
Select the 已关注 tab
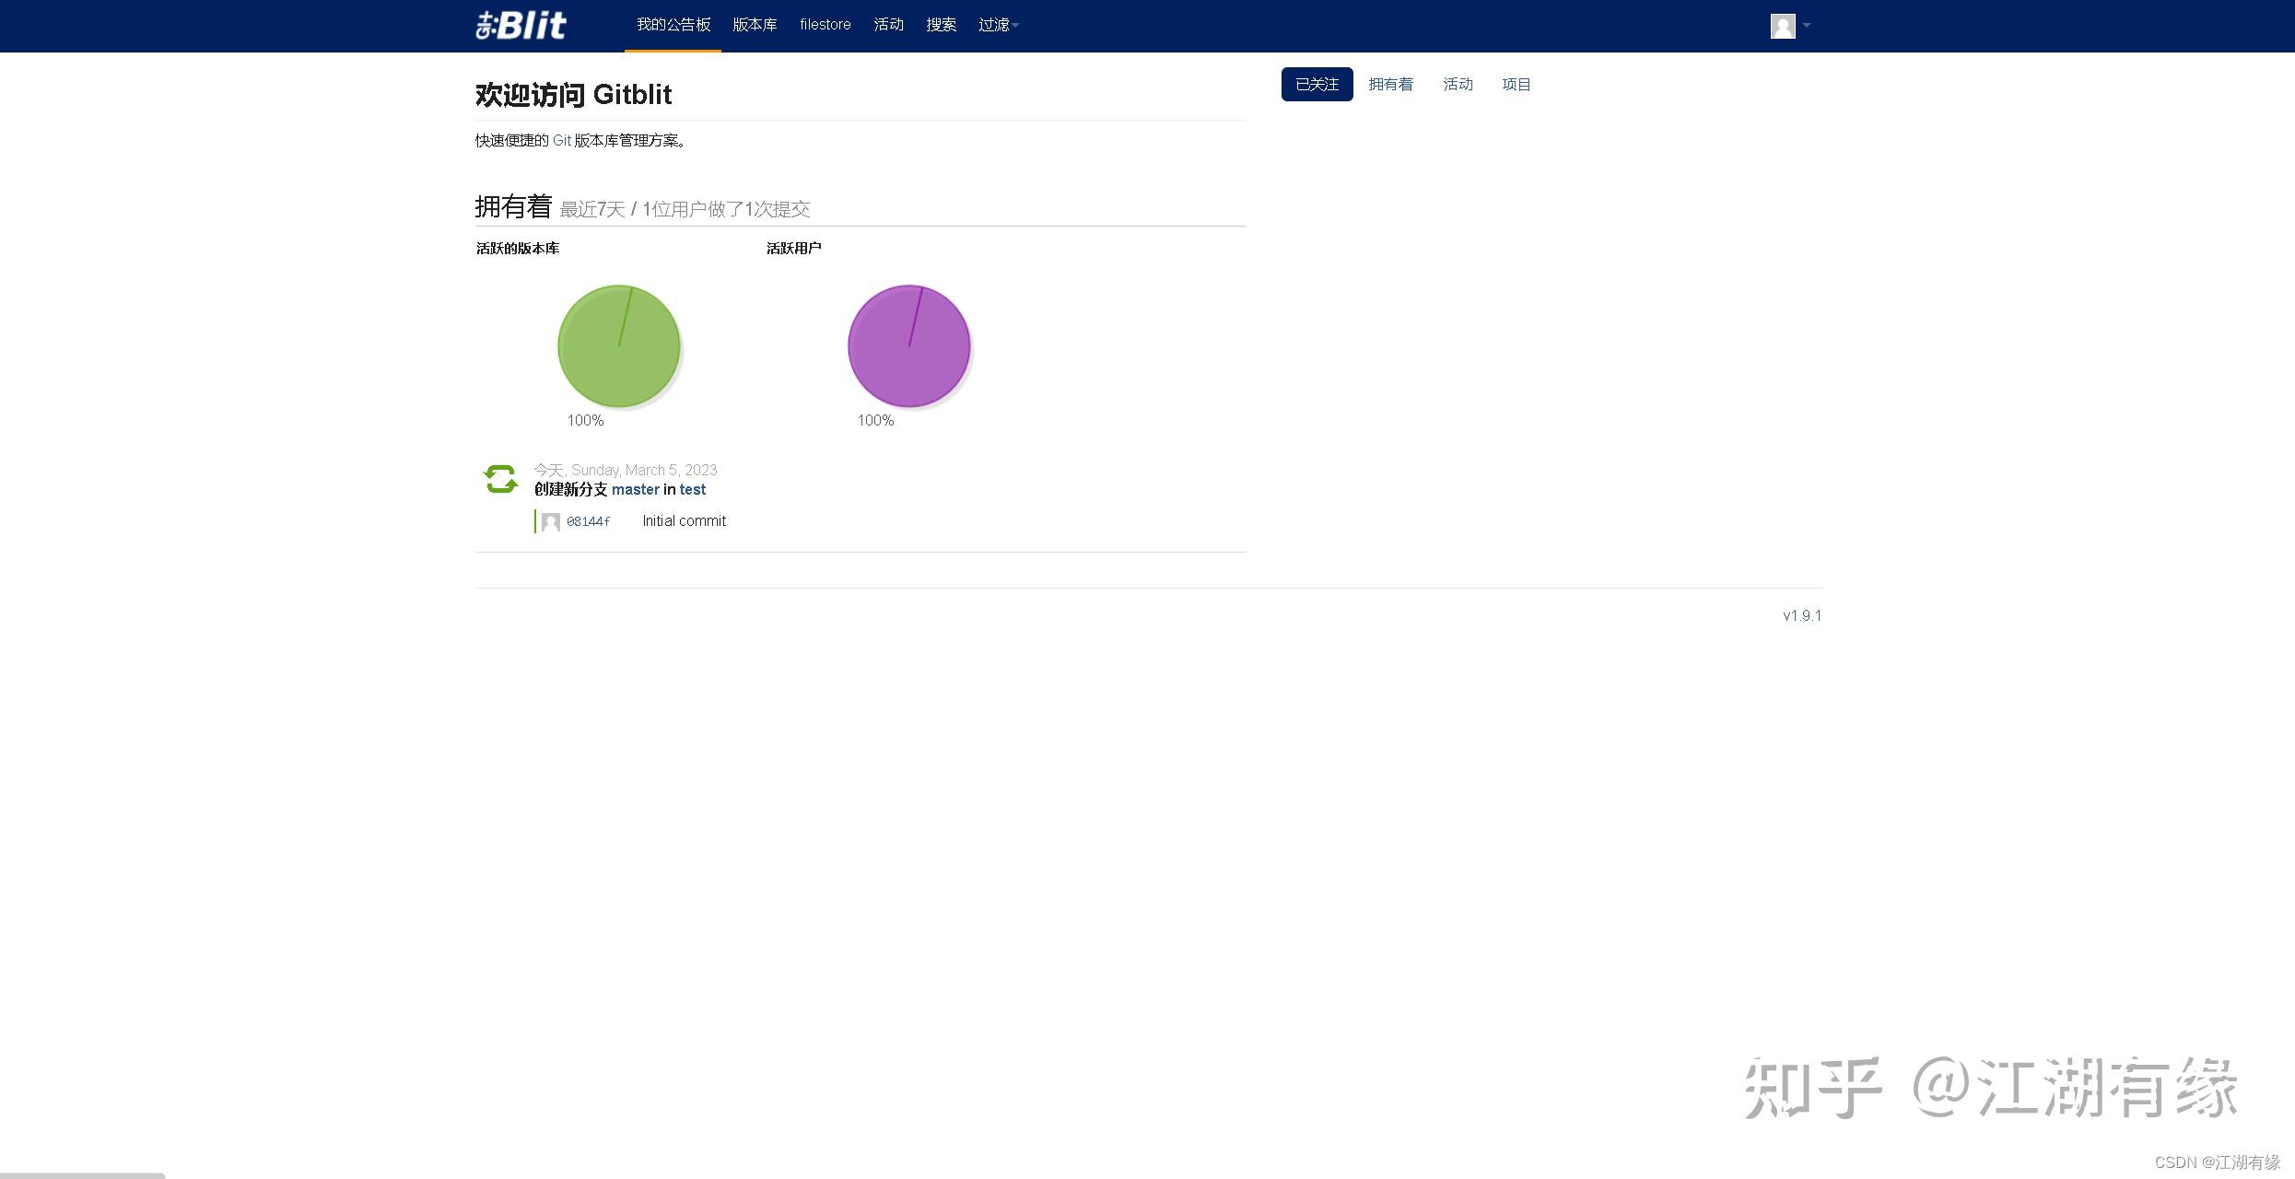click(1317, 85)
